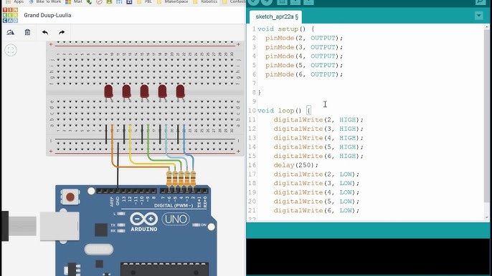492x276 pixels.
Task: Select the first red LED on breadboard
Action: coord(108,92)
